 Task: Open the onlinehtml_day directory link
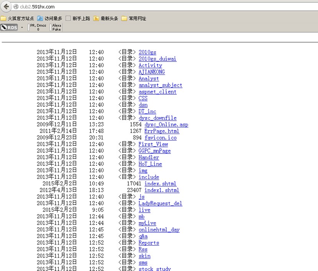pyautogui.click(x=159, y=230)
